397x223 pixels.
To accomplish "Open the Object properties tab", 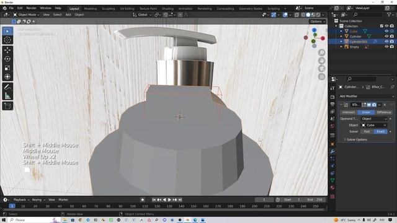I will pos(332,144).
